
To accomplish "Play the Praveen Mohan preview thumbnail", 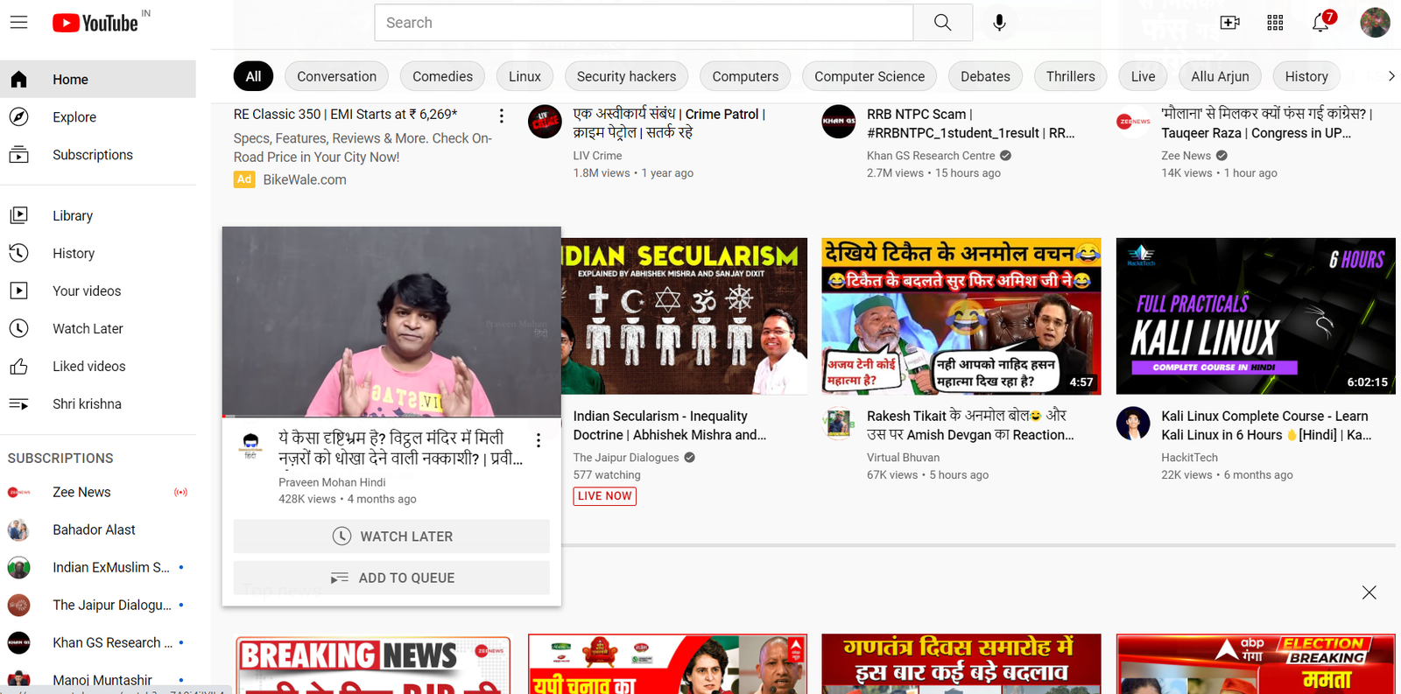I will tap(391, 322).
